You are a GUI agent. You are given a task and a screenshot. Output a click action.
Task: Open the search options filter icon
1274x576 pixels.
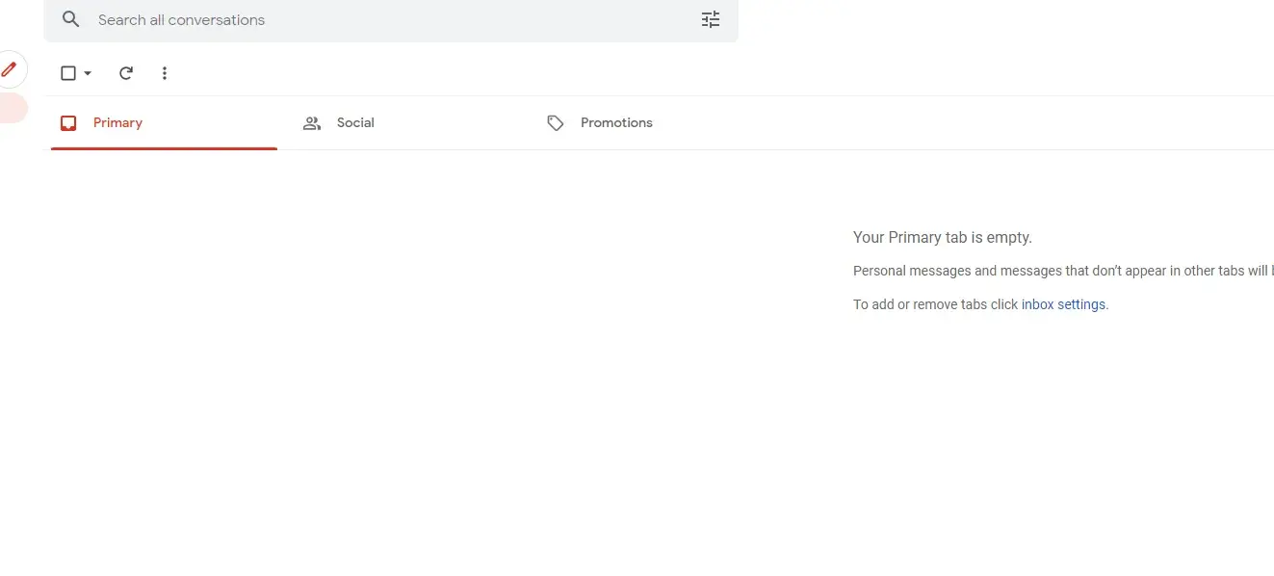(711, 19)
